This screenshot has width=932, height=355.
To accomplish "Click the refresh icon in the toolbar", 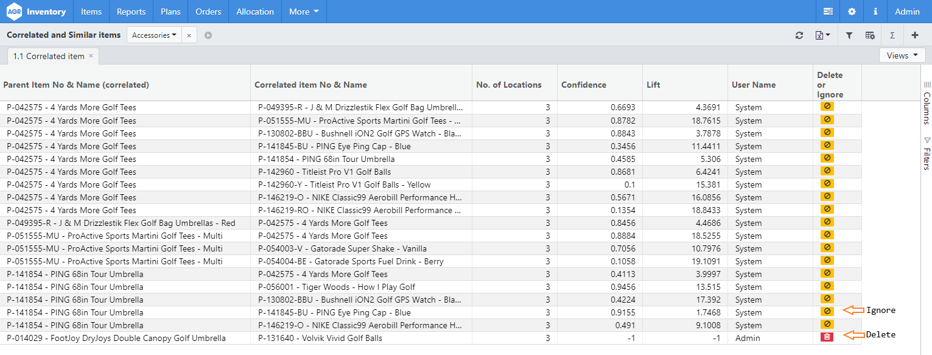I will 799,35.
